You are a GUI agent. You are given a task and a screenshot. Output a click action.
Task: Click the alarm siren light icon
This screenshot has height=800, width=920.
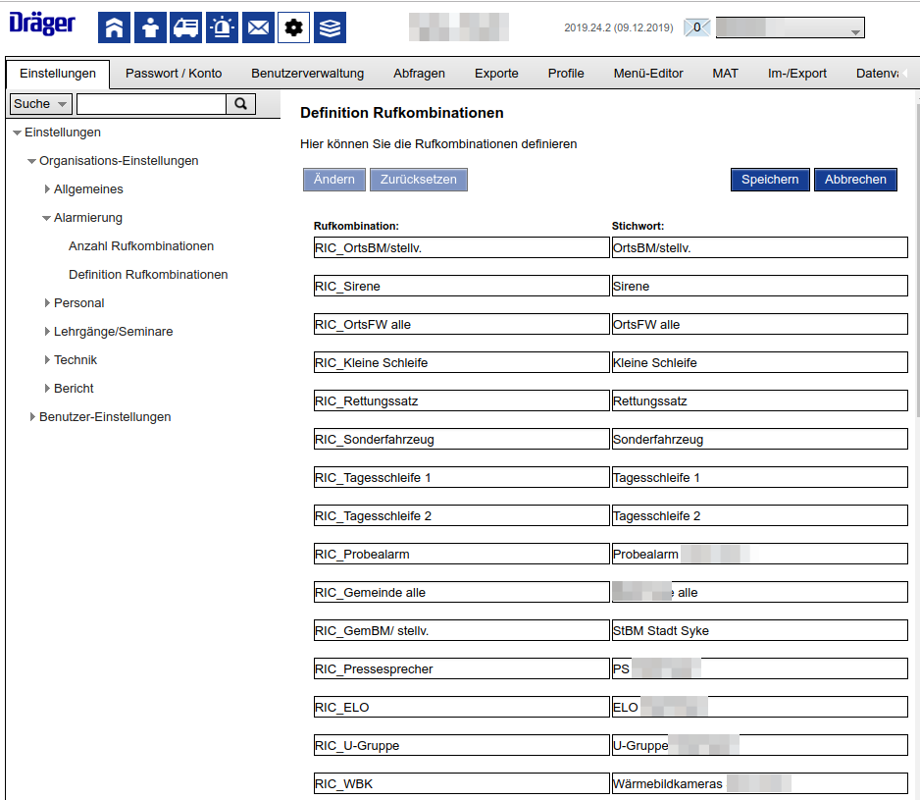(x=222, y=27)
